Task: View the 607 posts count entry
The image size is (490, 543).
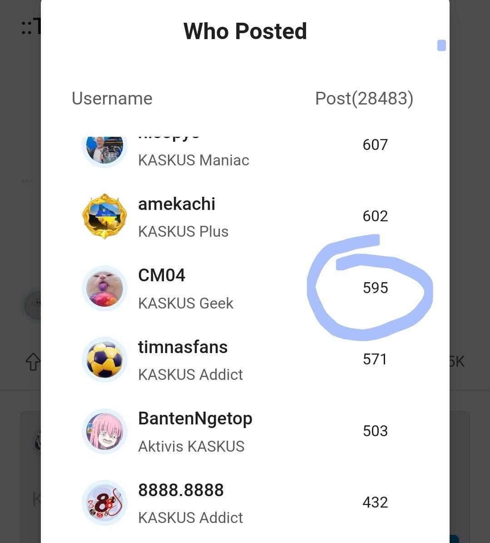Action: click(x=375, y=144)
